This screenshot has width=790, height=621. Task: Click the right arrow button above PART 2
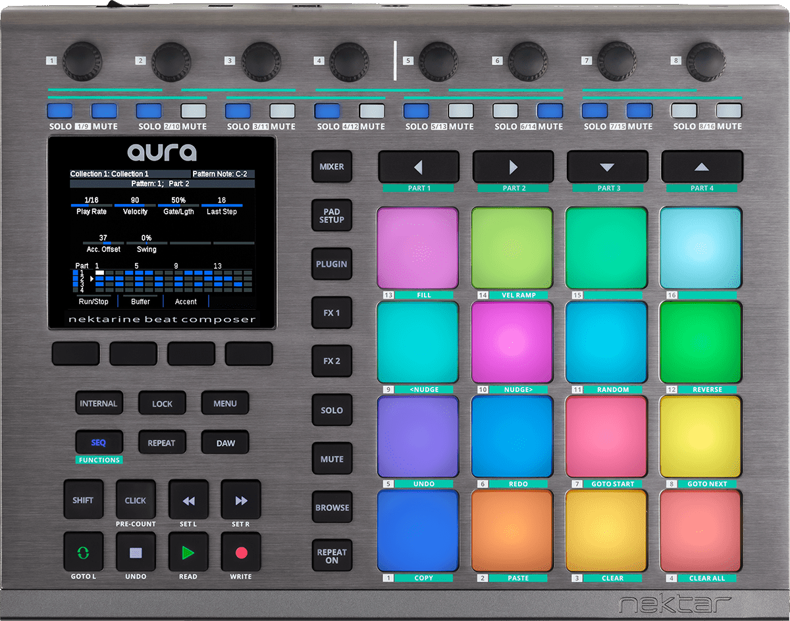click(x=513, y=167)
